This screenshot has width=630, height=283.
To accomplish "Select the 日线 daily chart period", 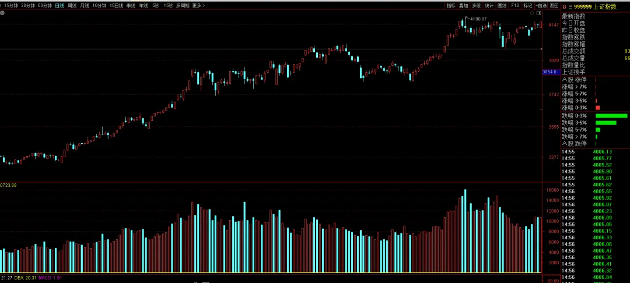I will [x=60, y=6].
